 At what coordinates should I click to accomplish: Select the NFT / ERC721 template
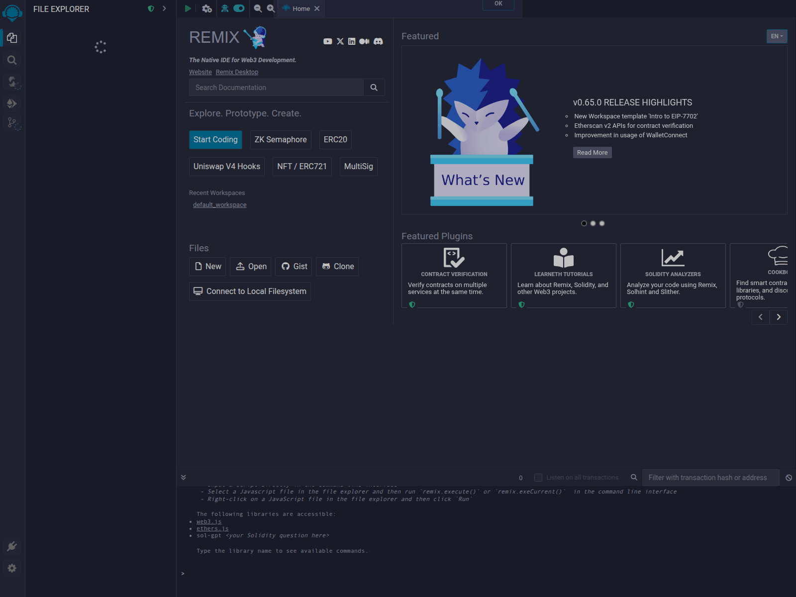click(x=302, y=167)
